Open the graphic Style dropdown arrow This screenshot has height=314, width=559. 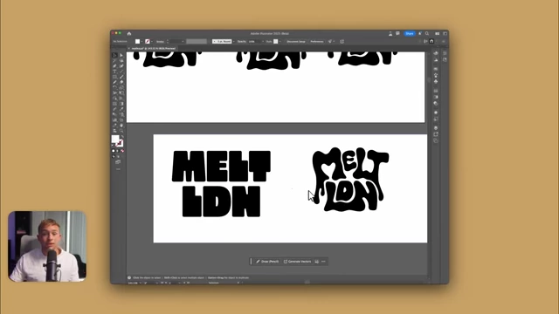tap(279, 42)
